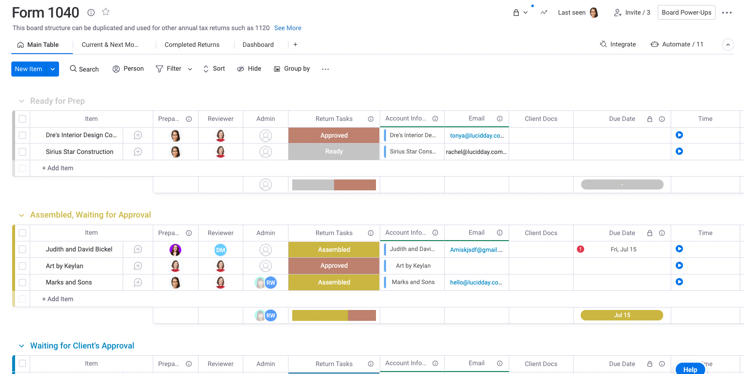Click the See More description link
Image resolution: width=744 pixels, height=374 pixels.
[x=288, y=28]
